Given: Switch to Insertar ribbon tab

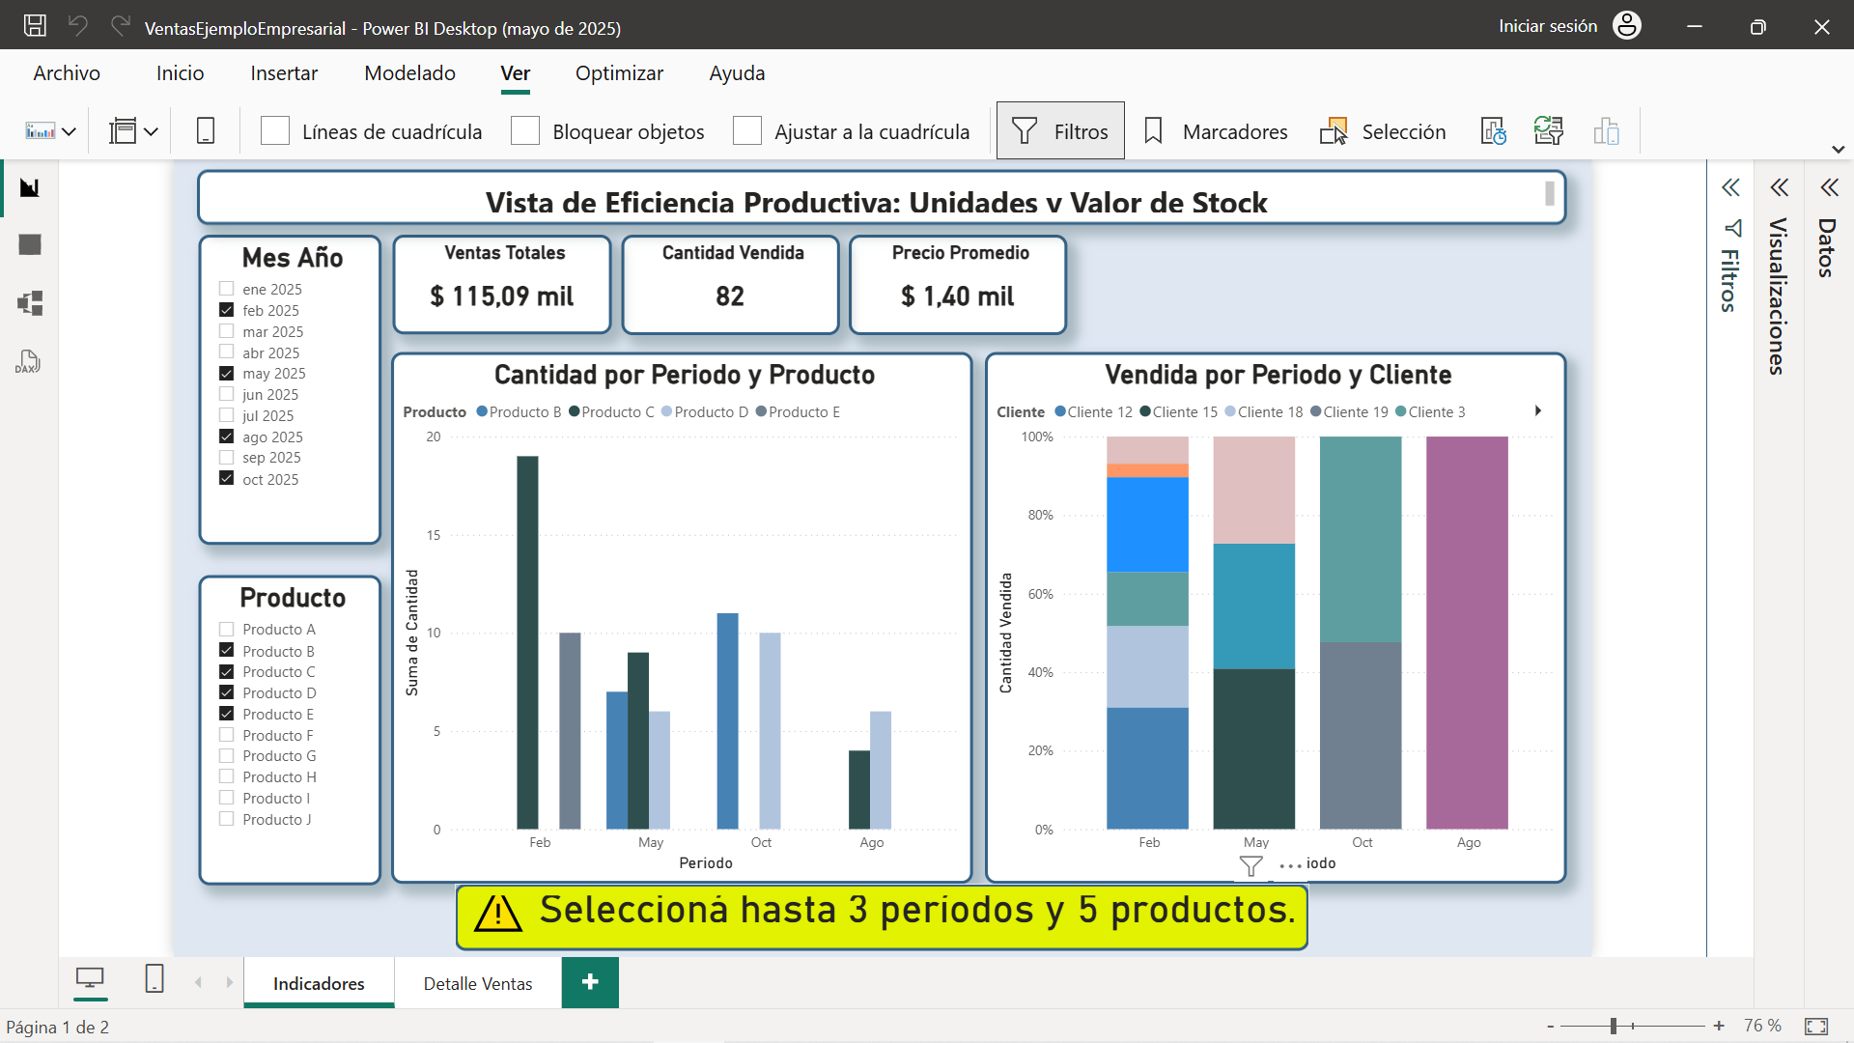Looking at the screenshot, I should (x=284, y=73).
